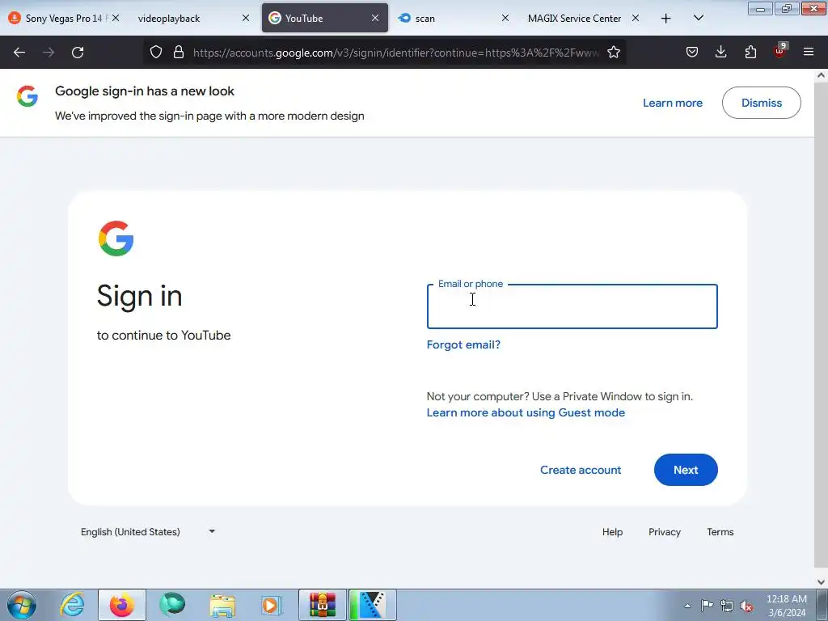The height and width of the screenshot is (621, 828).
Task: Show site security info via padlock icon
Action: [179, 52]
